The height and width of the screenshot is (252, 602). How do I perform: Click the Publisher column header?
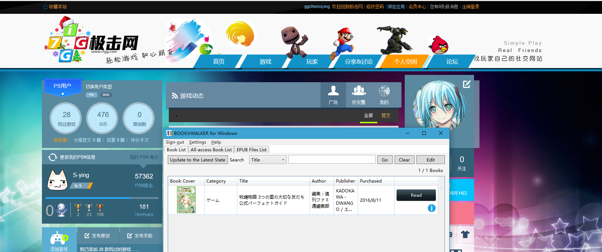(x=346, y=181)
